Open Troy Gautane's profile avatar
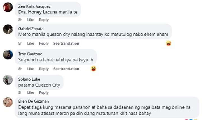The width and height of the screenshot is (210, 120). [8, 55]
